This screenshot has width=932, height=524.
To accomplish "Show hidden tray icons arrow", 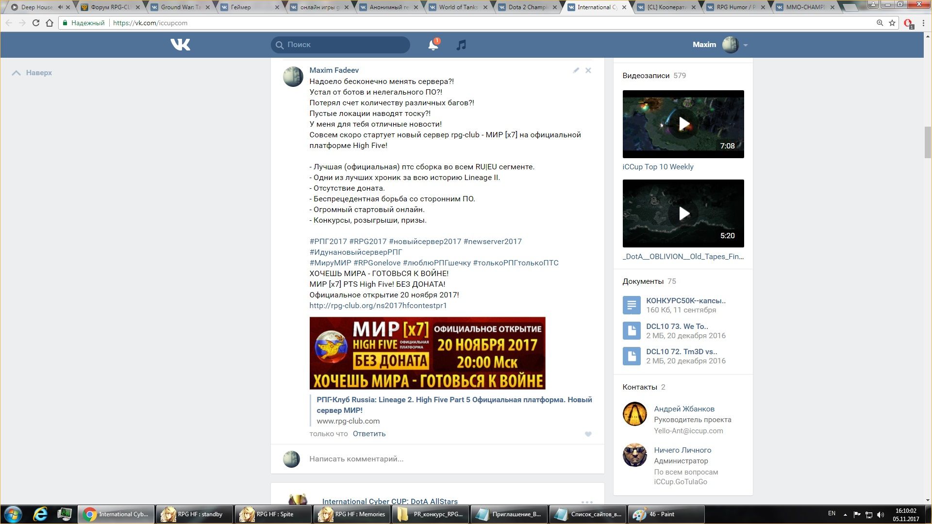I will [x=845, y=514].
